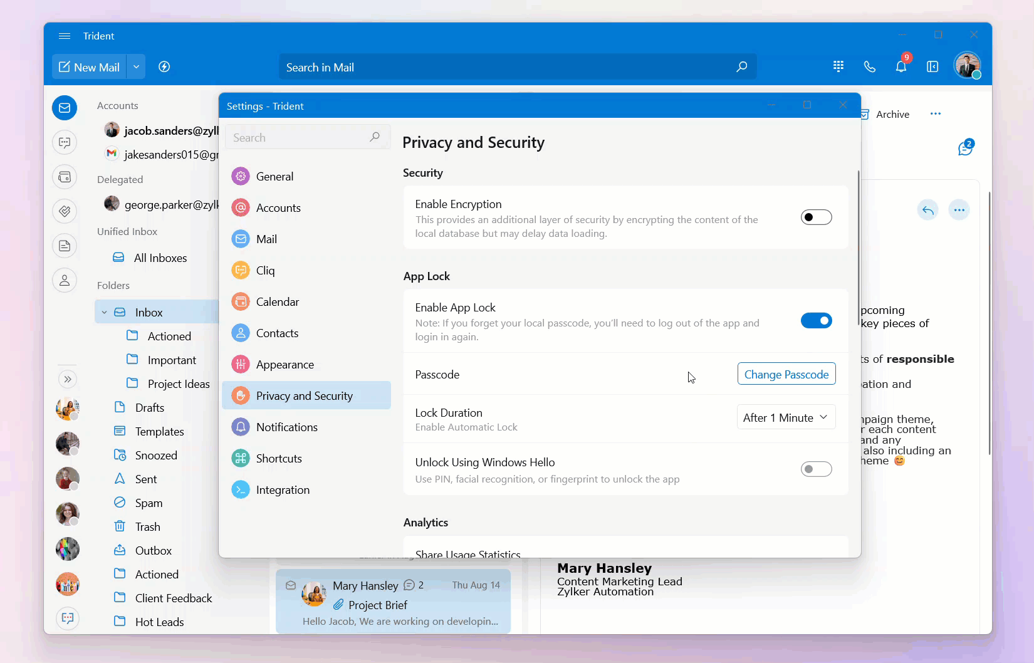Open Mary Hansley Project Brief email
Viewport: 1034px width, 663px height.
[393, 602]
